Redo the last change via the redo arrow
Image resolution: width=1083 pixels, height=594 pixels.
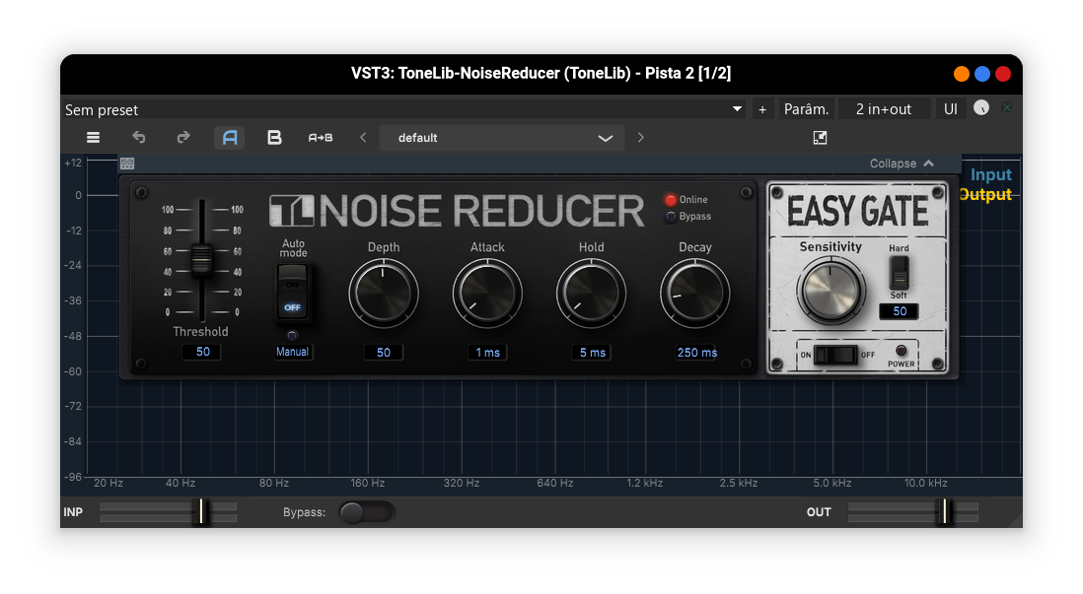point(183,137)
